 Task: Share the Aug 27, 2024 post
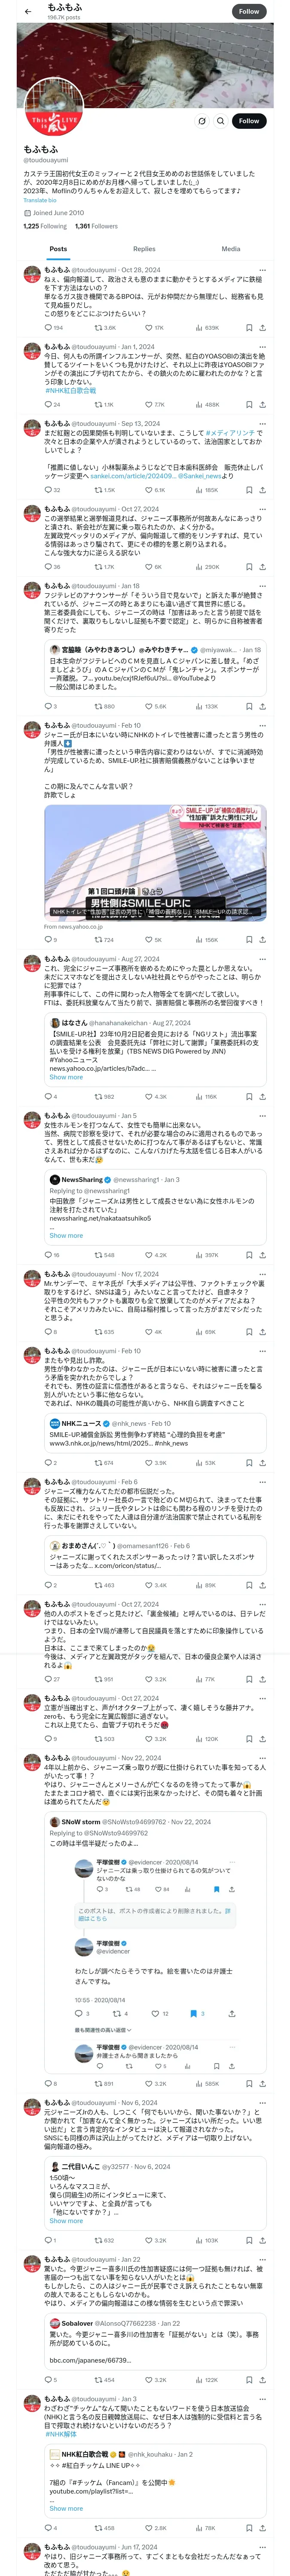pyautogui.click(x=262, y=1096)
